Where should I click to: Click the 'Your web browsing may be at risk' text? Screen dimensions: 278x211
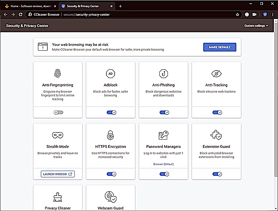[80, 44]
